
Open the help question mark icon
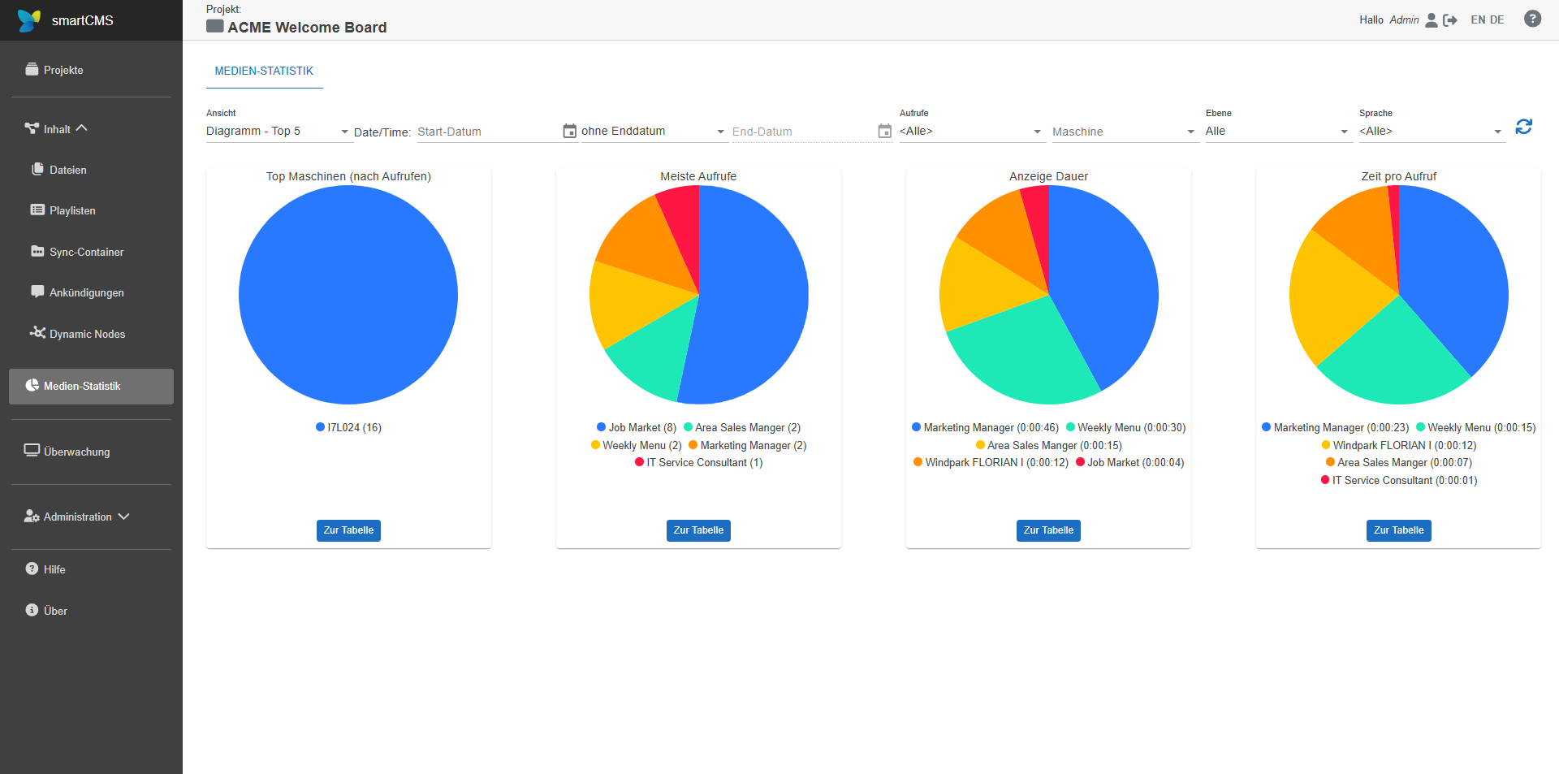pos(1532,19)
